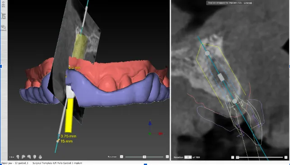This screenshot has width=290, height=165.
Task: Select the third skull view preset icon
Action: click(29, 157)
